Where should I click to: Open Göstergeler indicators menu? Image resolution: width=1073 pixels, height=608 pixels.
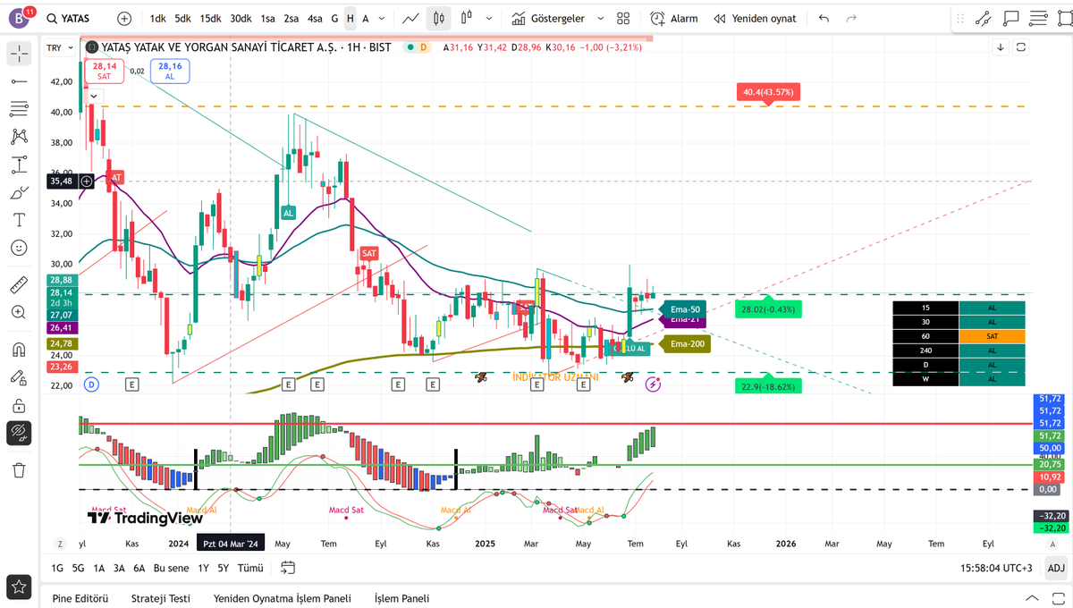pos(547,18)
